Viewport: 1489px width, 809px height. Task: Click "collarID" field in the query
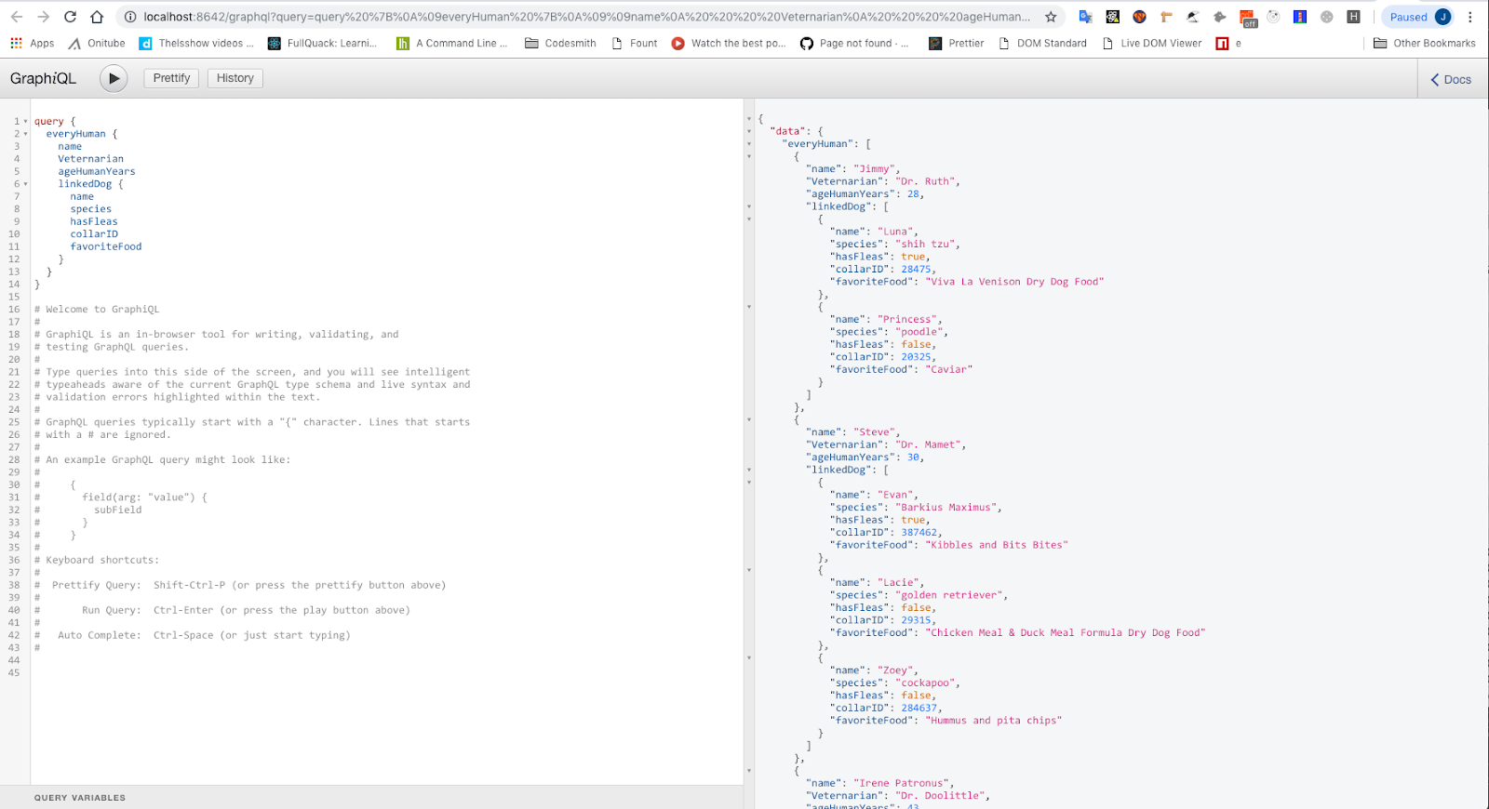point(94,234)
